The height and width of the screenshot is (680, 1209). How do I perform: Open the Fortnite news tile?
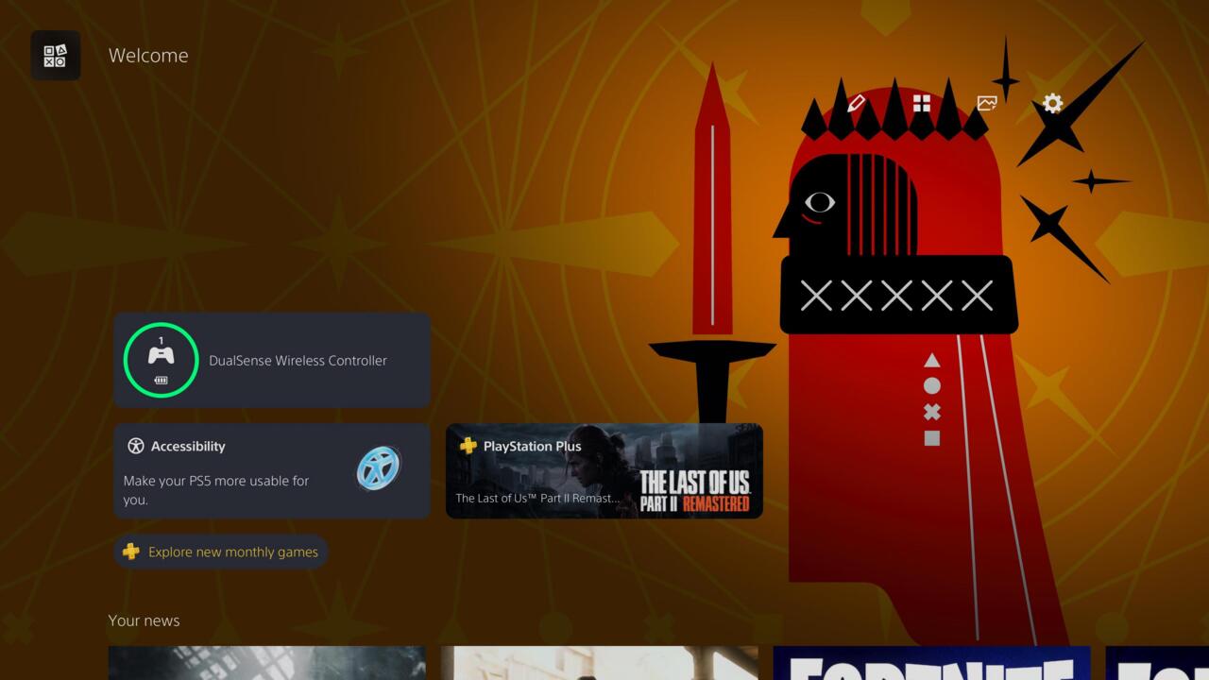(x=931, y=663)
